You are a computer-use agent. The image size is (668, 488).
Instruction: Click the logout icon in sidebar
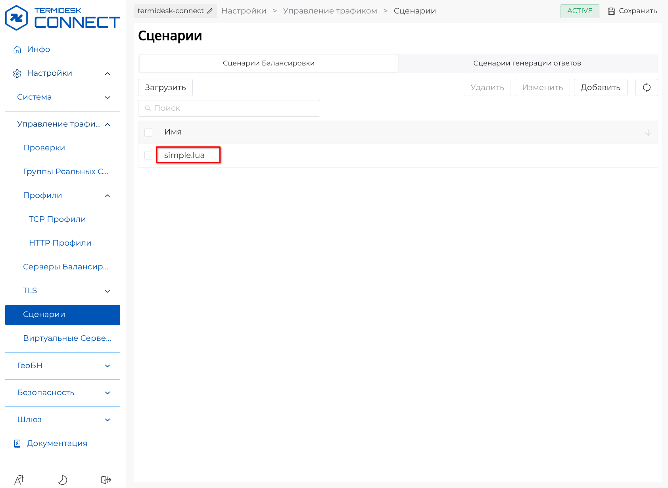[x=106, y=480]
